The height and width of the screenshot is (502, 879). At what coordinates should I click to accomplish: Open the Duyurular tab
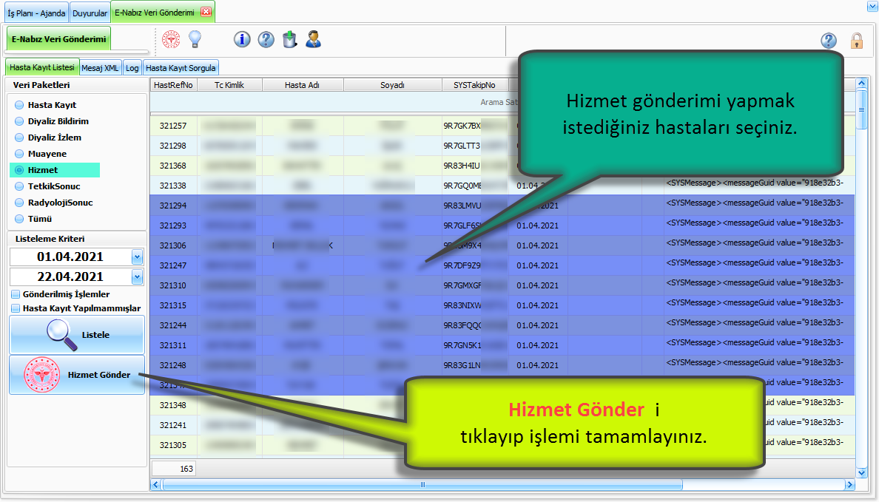tap(90, 13)
